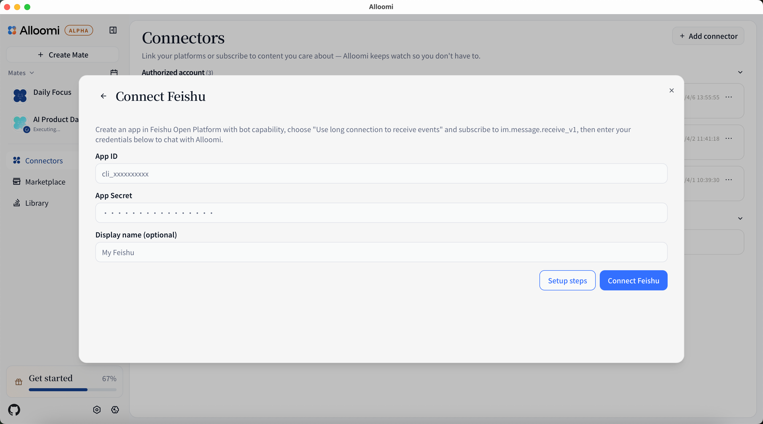
Task: Open Library in sidebar
Action: click(x=37, y=203)
